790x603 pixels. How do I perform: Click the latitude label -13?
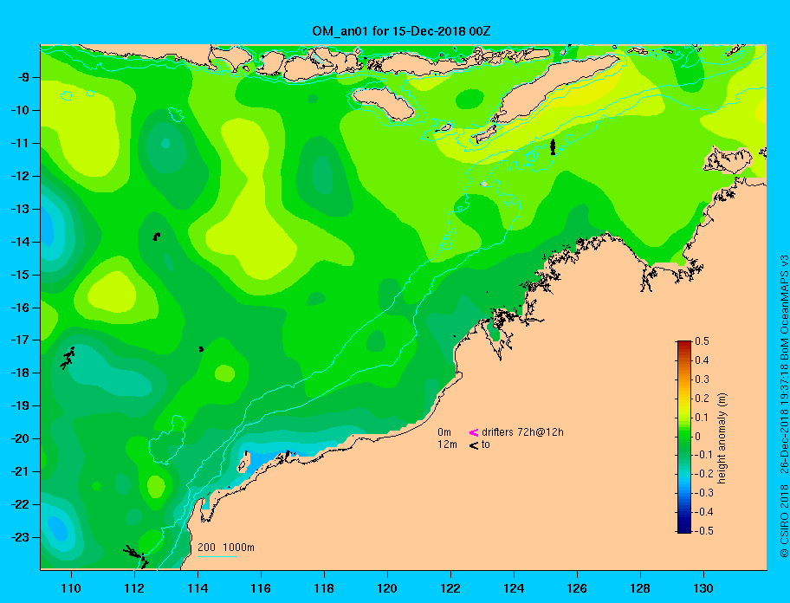pos(20,209)
